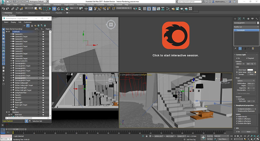Click the Key Filters button
The height and width of the screenshot is (141, 260).
[223, 139]
